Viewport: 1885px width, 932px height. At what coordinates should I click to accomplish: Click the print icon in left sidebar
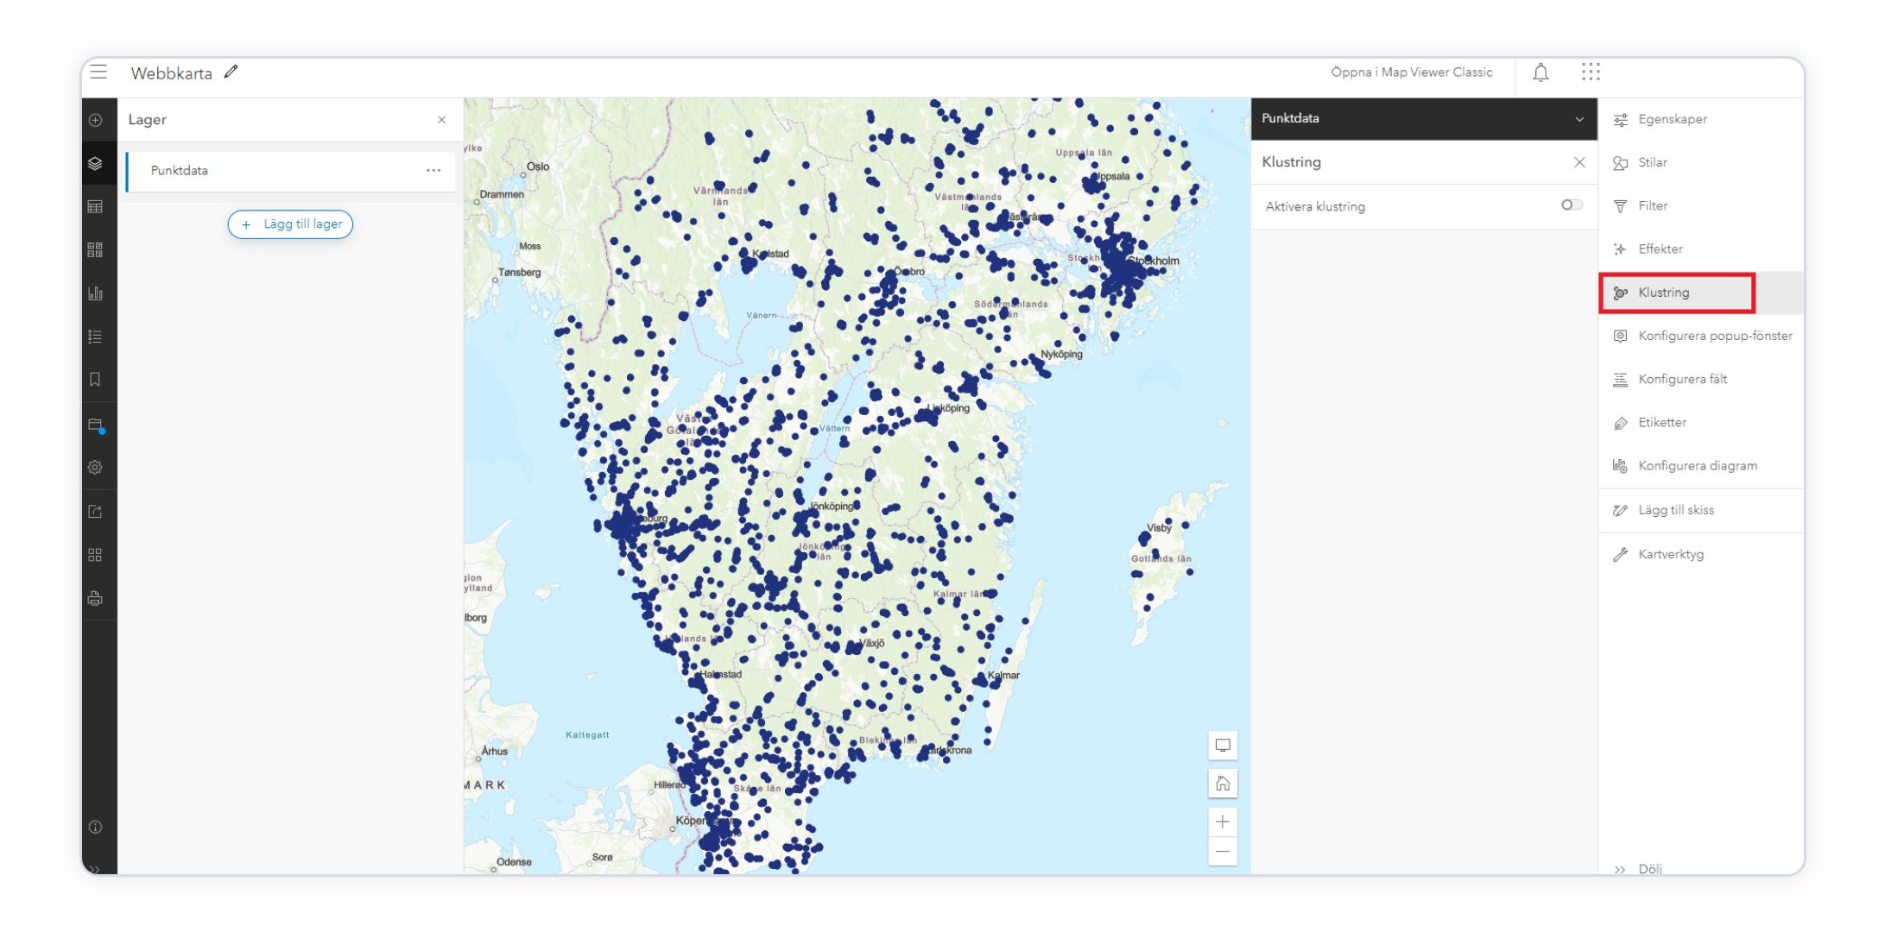tap(96, 598)
